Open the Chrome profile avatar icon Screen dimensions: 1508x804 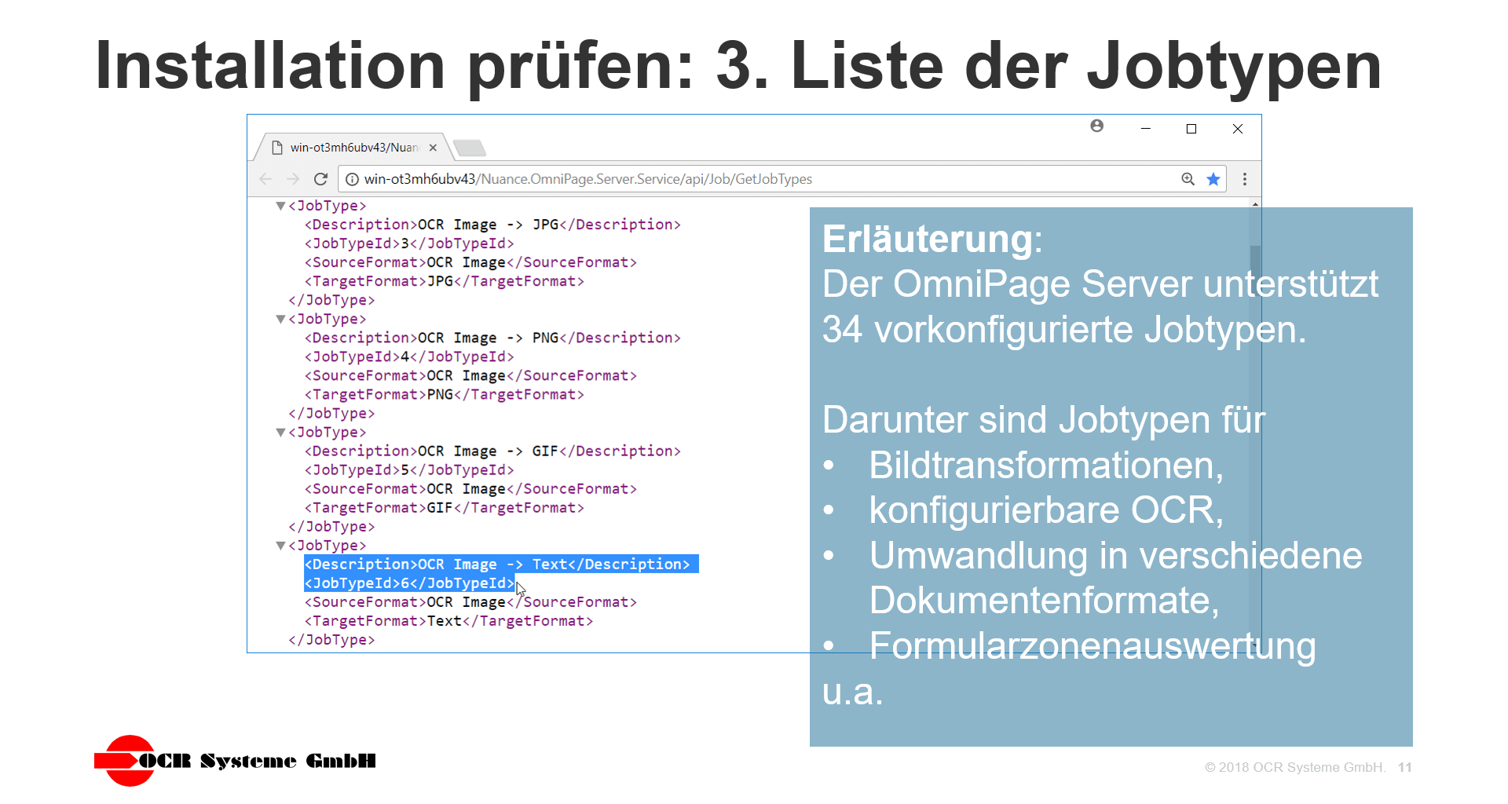pos(1097,126)
